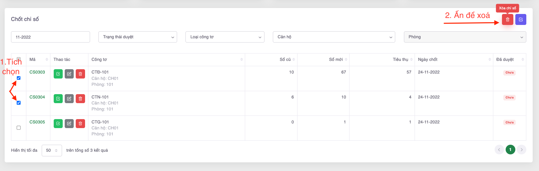Viewport: 539px width, 171px height.
Task: Uncheck the checkbox for row CS0303
Action: coord(19,78)
